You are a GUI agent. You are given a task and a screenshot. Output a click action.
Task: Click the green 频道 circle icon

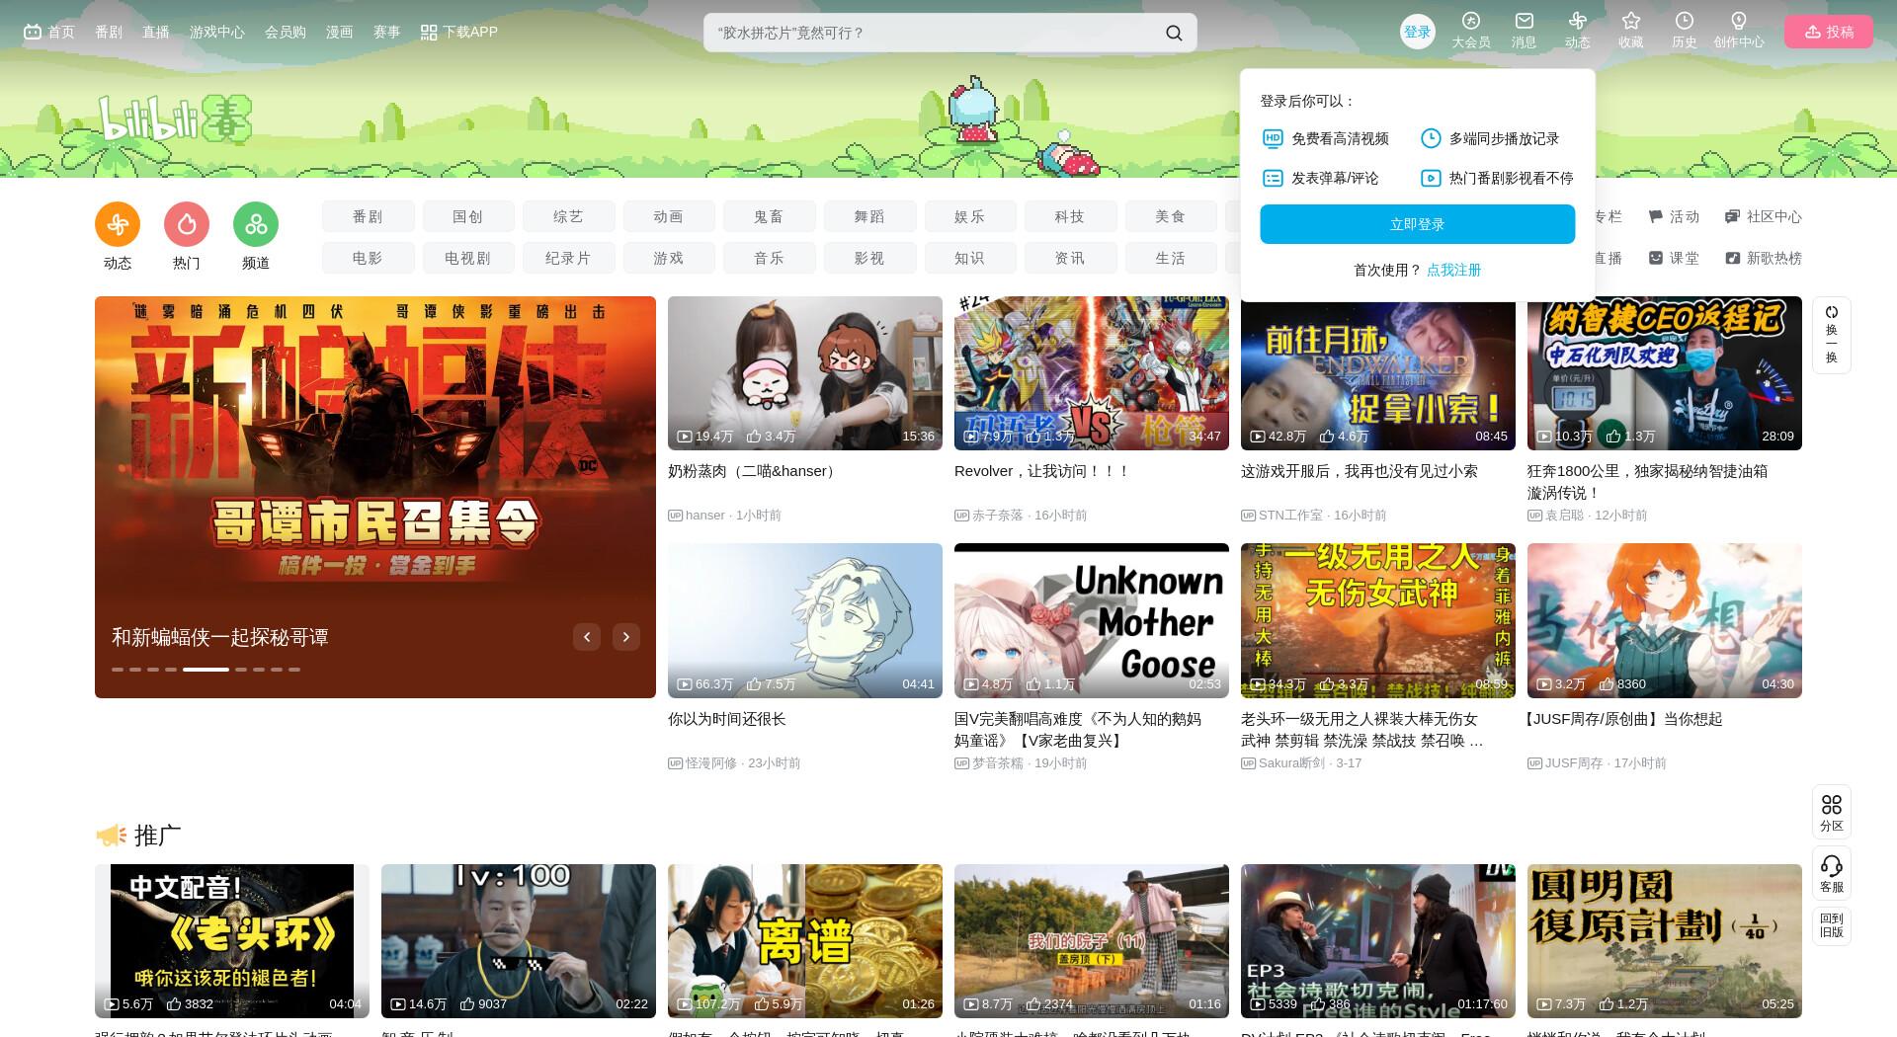(x=256, y=224)
